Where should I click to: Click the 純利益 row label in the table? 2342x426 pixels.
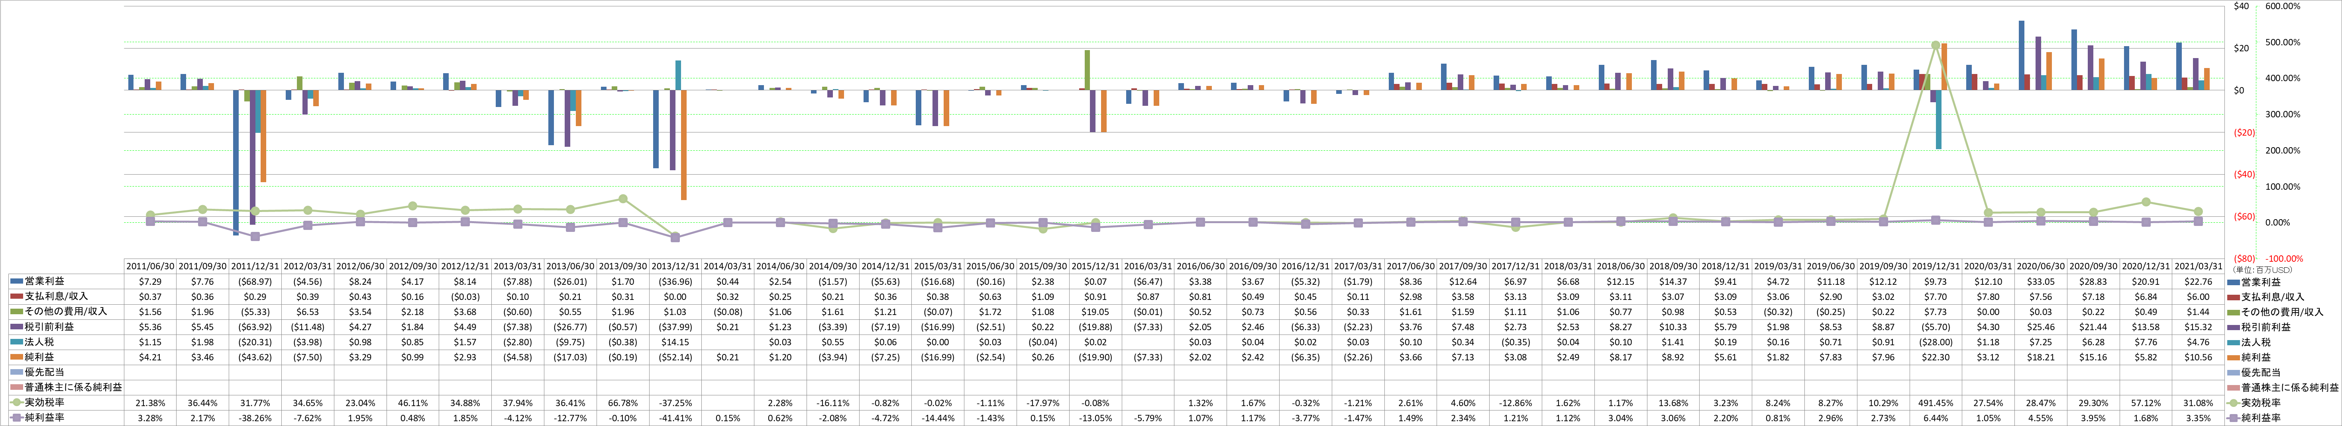click(38, 357)
